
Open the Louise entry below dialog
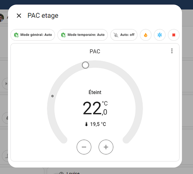pos(73,173)
